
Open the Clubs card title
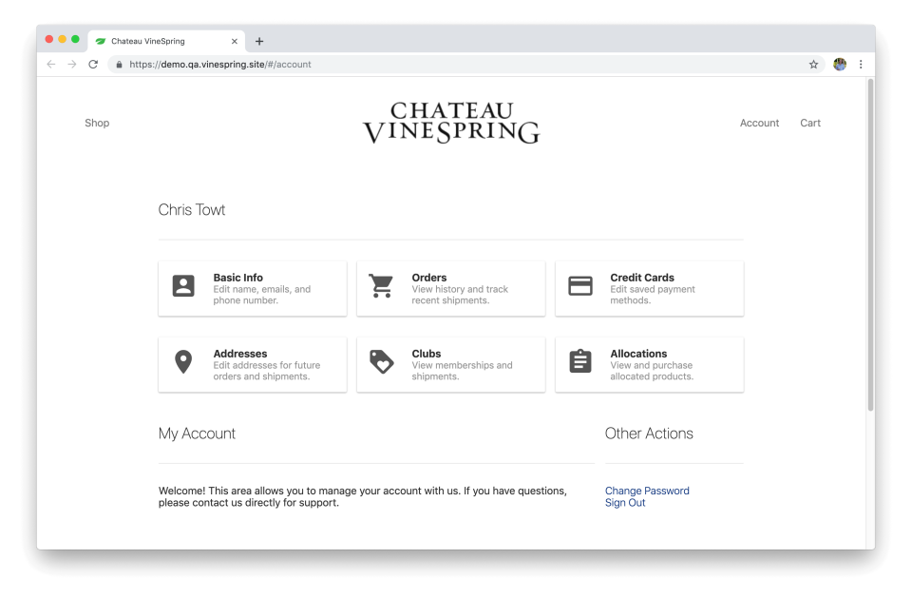tap(427, 354)
